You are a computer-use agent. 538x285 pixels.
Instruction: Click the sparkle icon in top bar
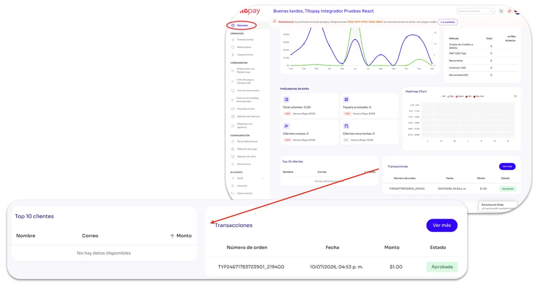[509, 11]
